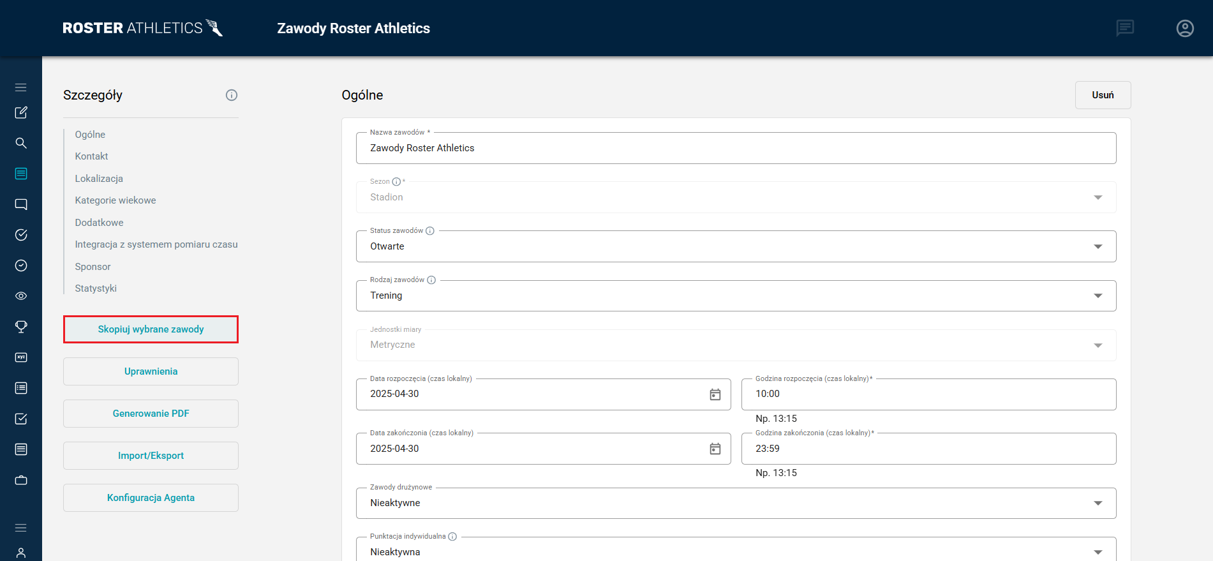1213x561 pixels.
Task: Click Skopiuj wybrane zawody button
Action: point(151,329)
